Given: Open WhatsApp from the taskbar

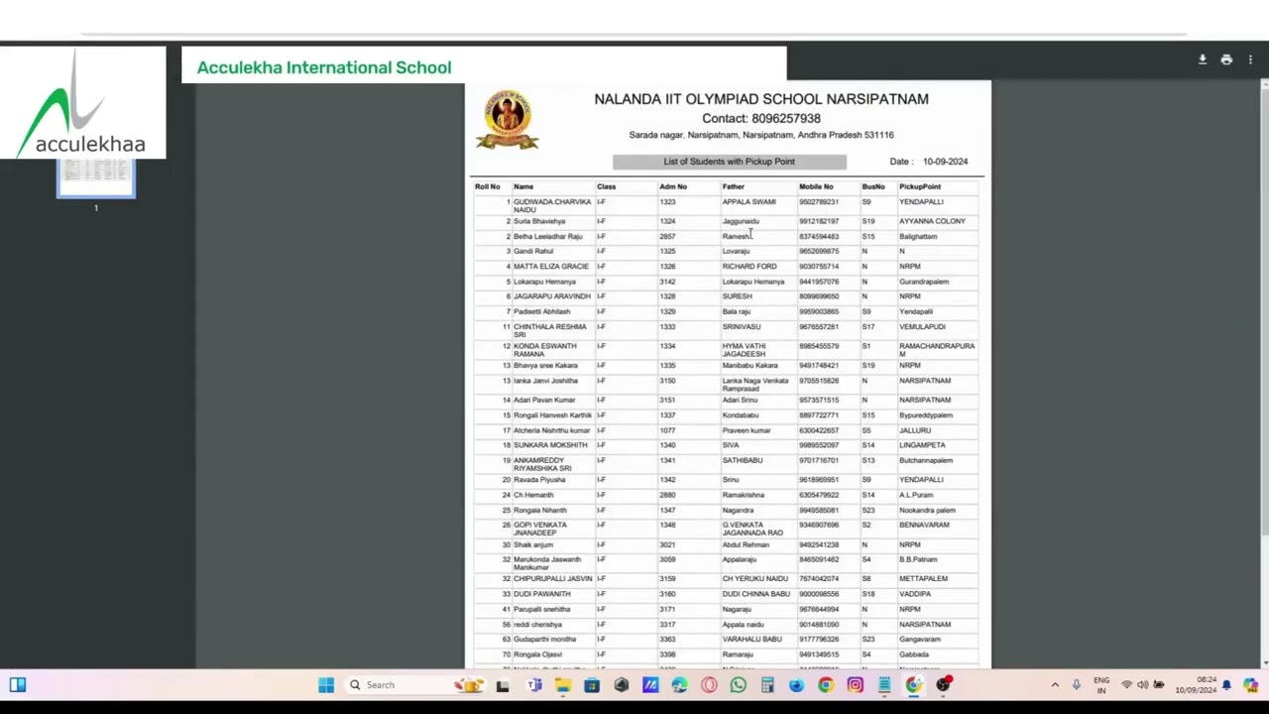Looking at the screenshot, I should pos(738,684).
